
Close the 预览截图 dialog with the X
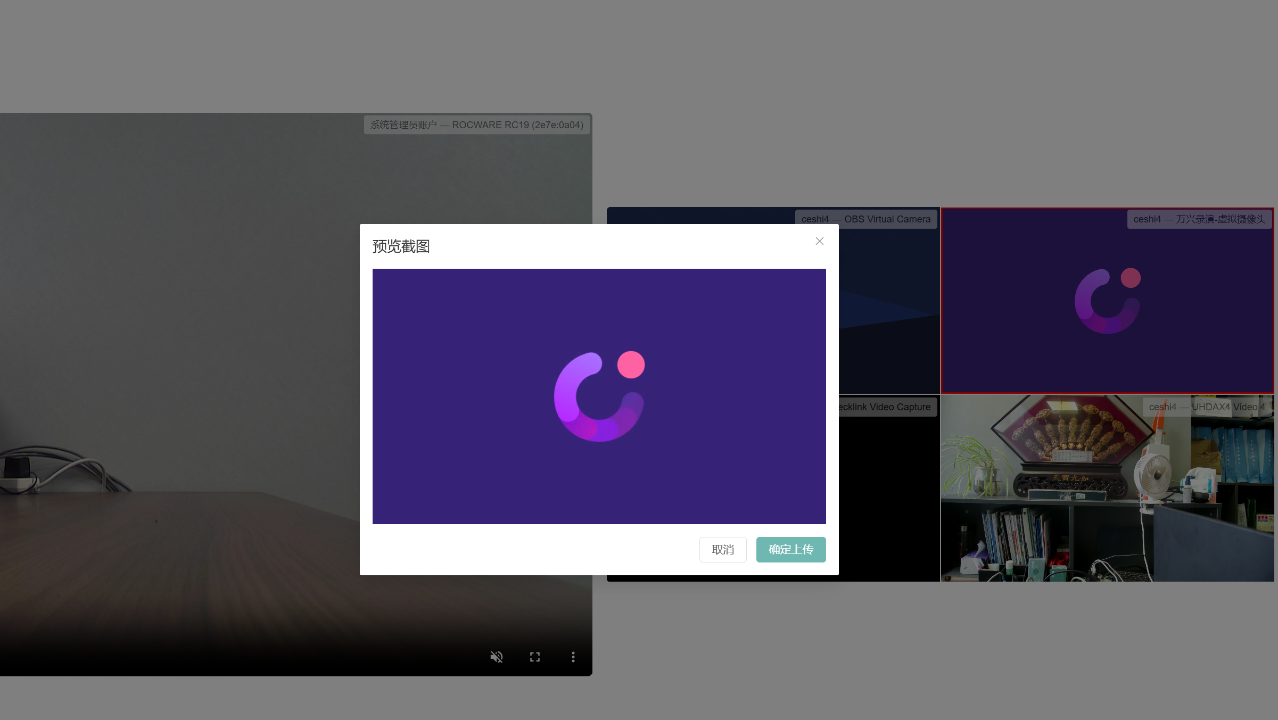tap(819, 241)
